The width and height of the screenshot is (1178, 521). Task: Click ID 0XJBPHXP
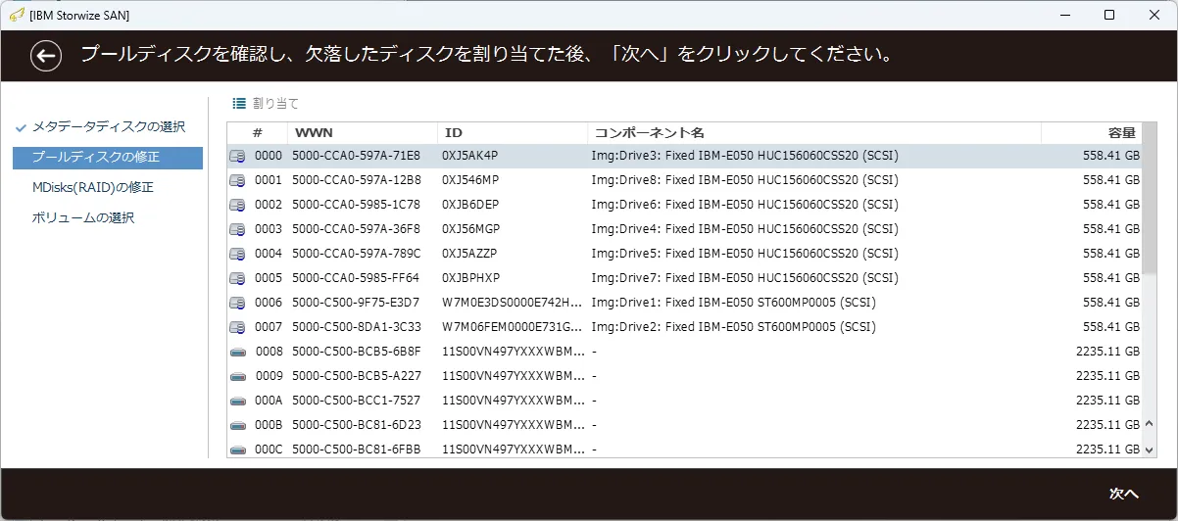(x=470, y=278)
